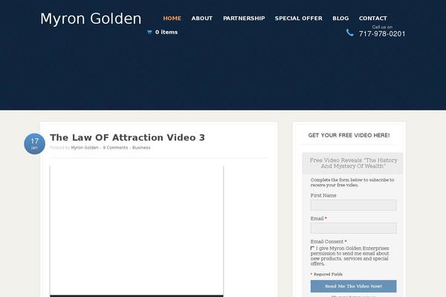Open the Contact menu item
446x297 pixels.
point(373,18)
